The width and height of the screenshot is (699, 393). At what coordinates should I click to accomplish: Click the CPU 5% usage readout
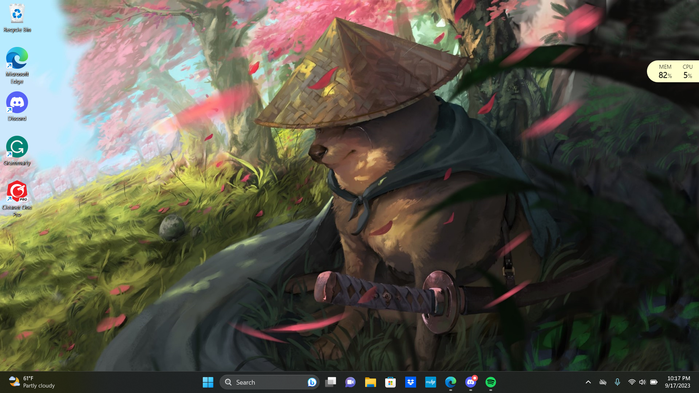688,71
